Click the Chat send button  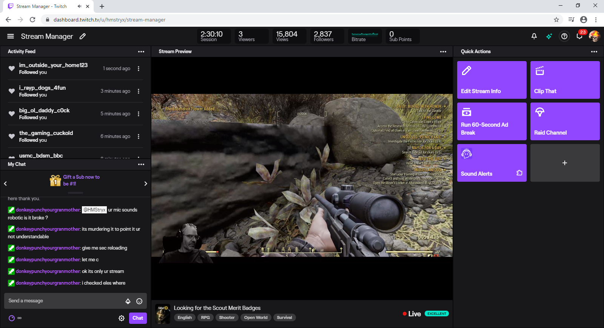point(138,318)
